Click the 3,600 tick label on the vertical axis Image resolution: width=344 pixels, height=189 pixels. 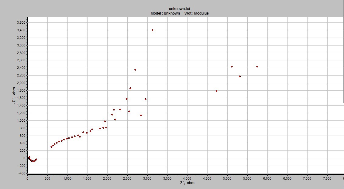(x=21, y=22)
